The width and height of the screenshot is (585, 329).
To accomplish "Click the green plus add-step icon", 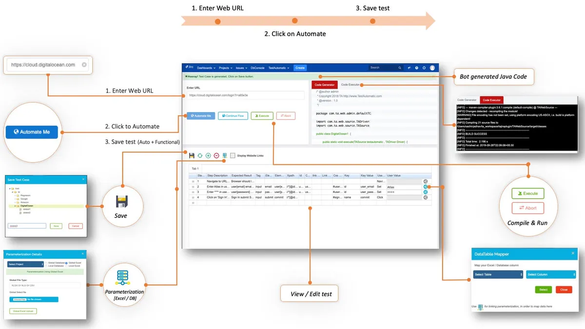I will tap(208, 155).
